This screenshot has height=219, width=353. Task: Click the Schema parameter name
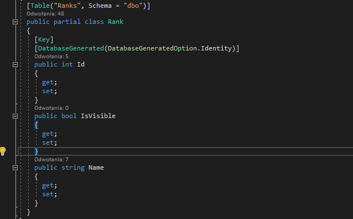(x=100, y=6)
